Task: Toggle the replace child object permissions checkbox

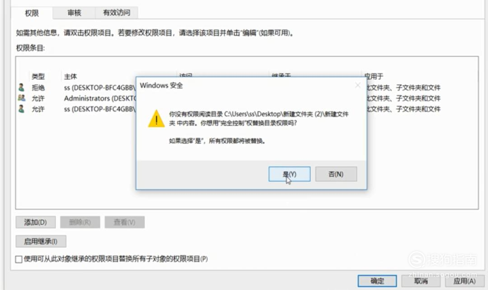Action: [x=19, y=259]
